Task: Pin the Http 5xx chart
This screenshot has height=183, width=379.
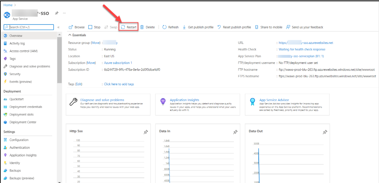Action: 146,132
